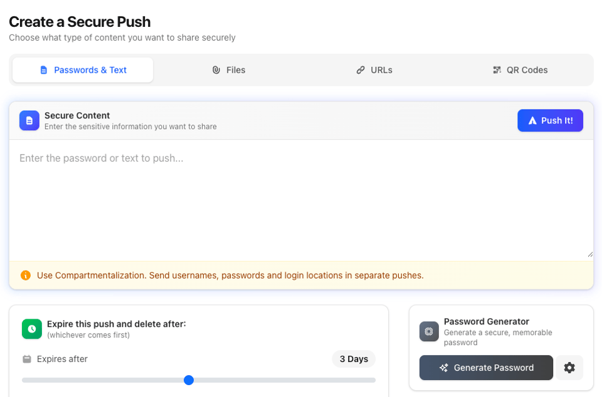Switch to the Files tab
Viewport: 602px width, 397px height.
click(x=229, y=70)
